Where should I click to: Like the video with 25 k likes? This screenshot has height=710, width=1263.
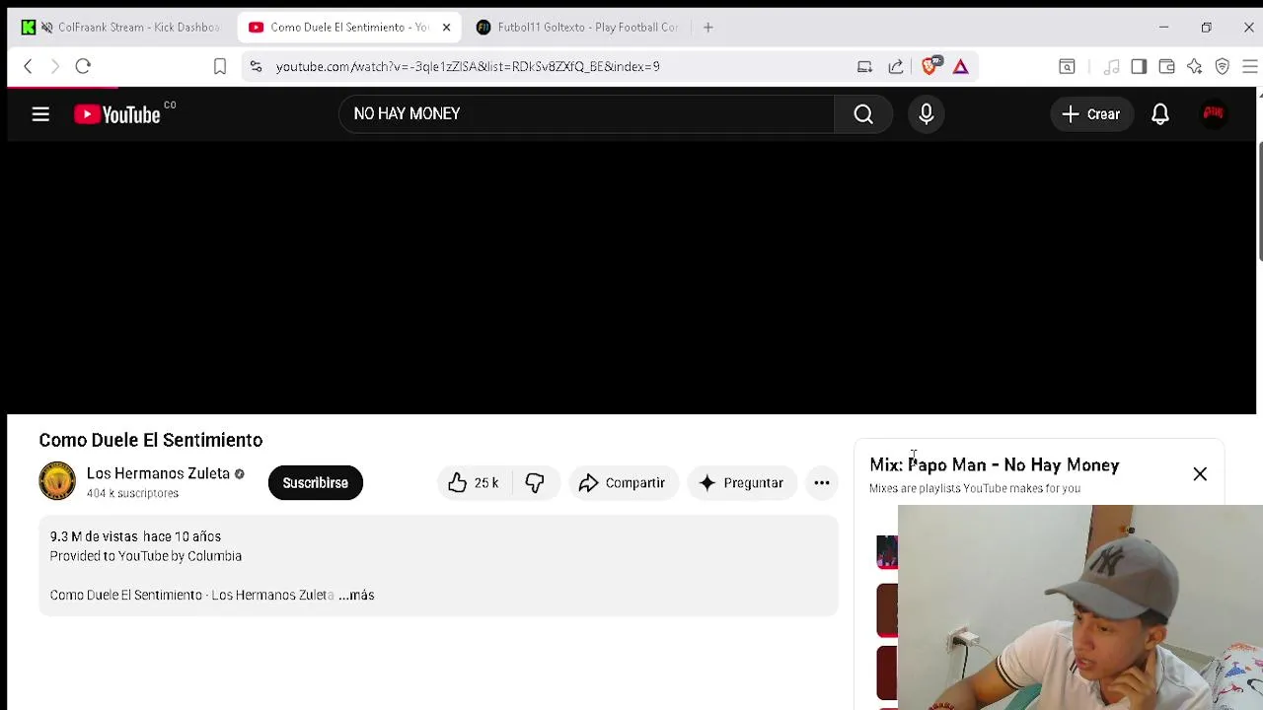[x=474, y=483]
